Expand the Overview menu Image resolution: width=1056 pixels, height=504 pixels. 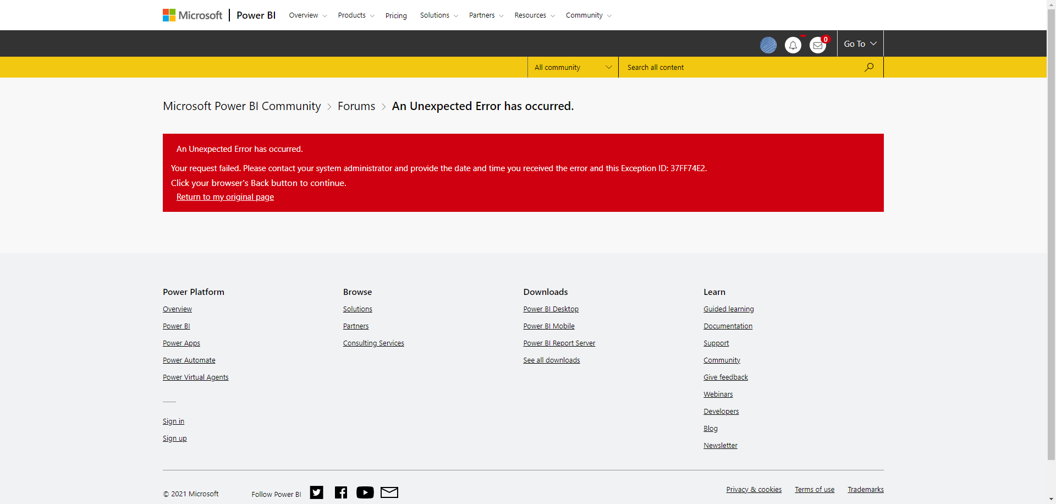(x=308, y=15)
